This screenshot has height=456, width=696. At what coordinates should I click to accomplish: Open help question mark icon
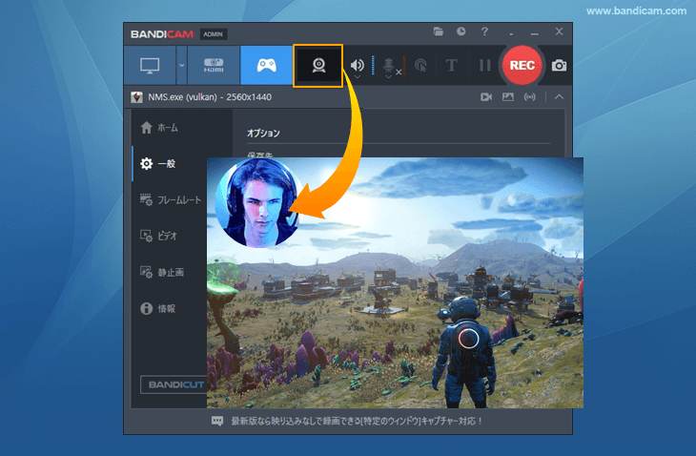pyautogui.click(x=484, y=31)
